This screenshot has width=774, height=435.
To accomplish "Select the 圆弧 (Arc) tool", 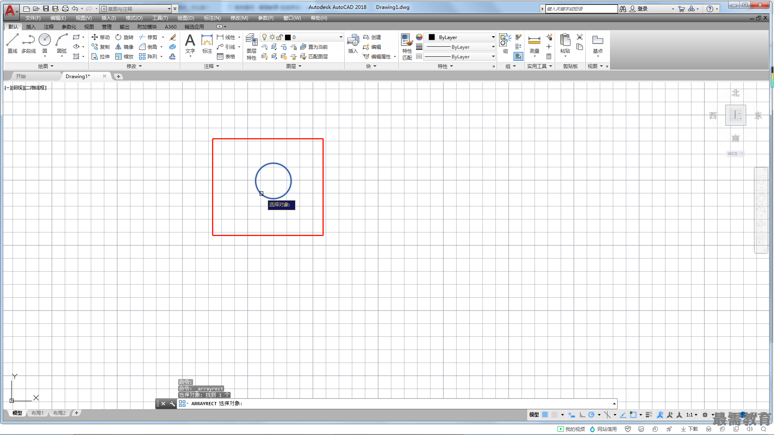I will pyautogui.click(x=62, y=43).
